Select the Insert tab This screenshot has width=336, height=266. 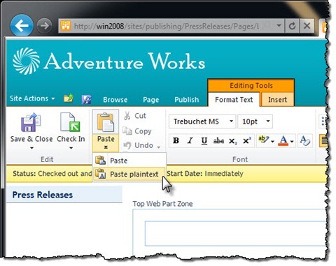click(x=277, y=100)
